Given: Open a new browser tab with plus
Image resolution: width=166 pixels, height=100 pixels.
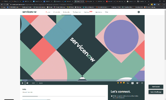Looking at the screenshot, I should point(149,1).
